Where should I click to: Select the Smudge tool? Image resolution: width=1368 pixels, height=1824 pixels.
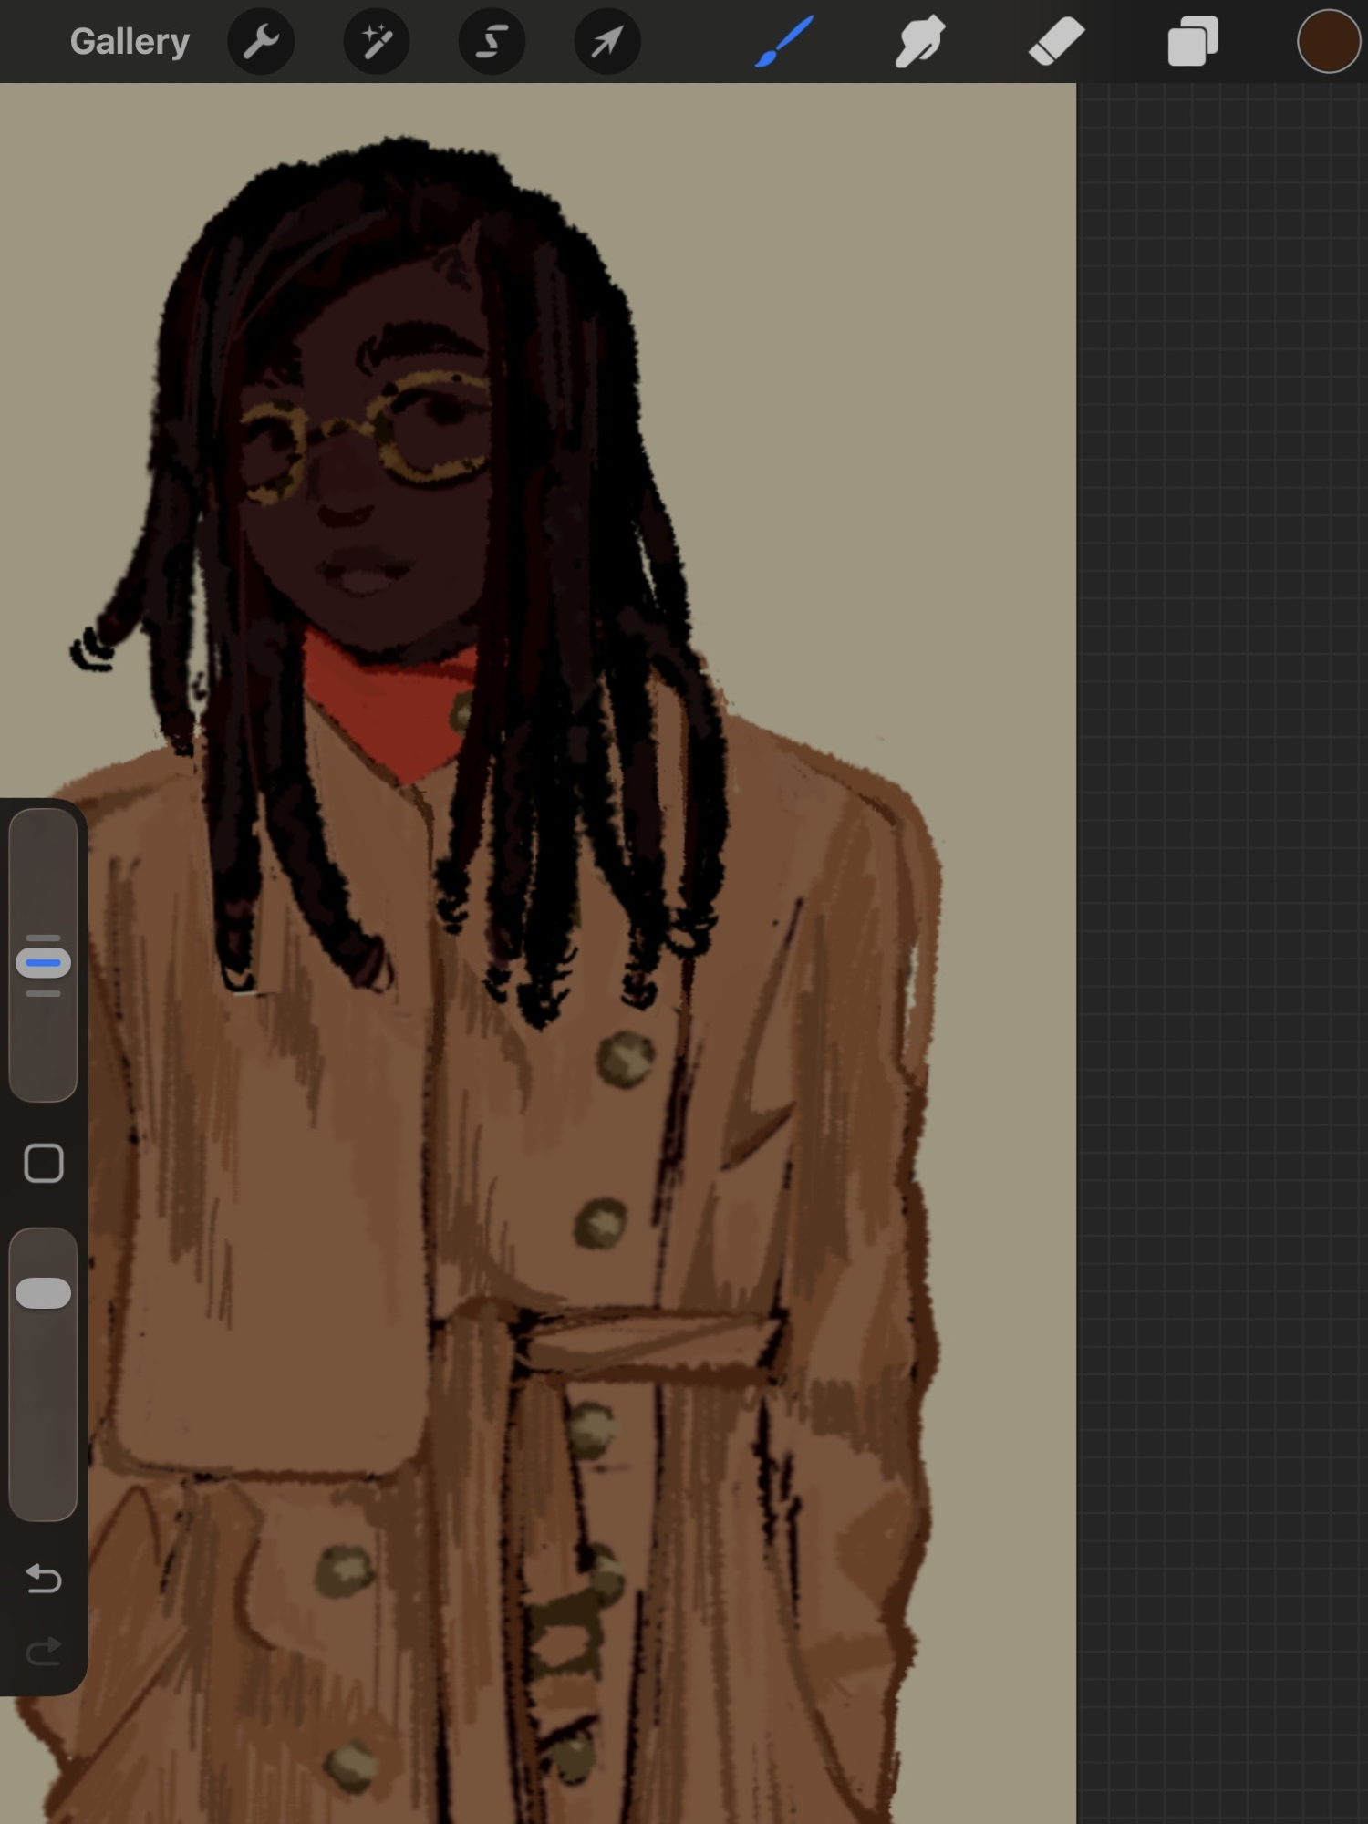click(x=919, y=41)
